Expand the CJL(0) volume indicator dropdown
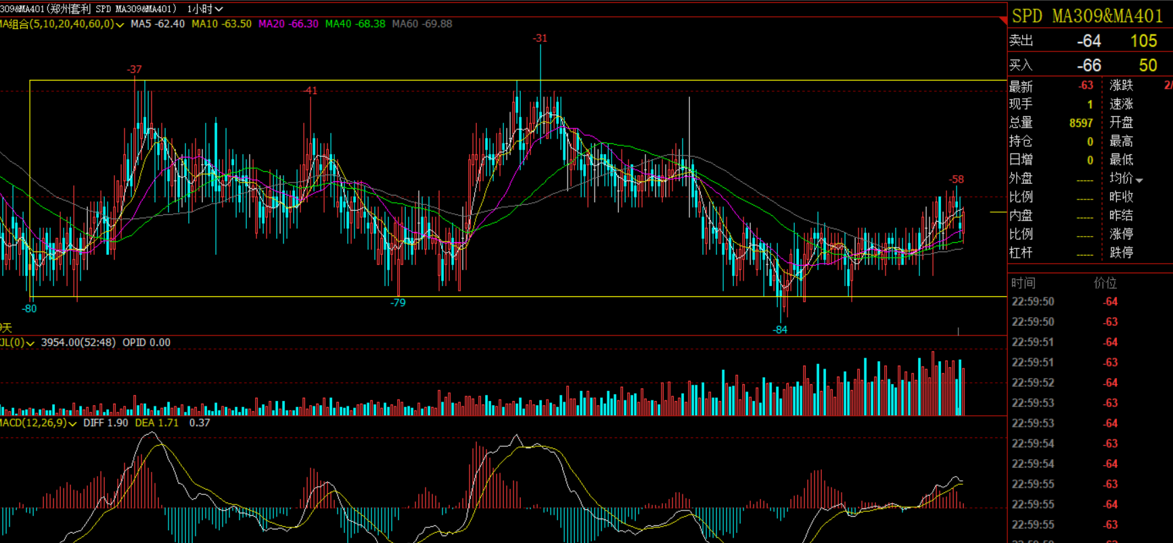Screen dimensions: 1173x543 point(30,344)
